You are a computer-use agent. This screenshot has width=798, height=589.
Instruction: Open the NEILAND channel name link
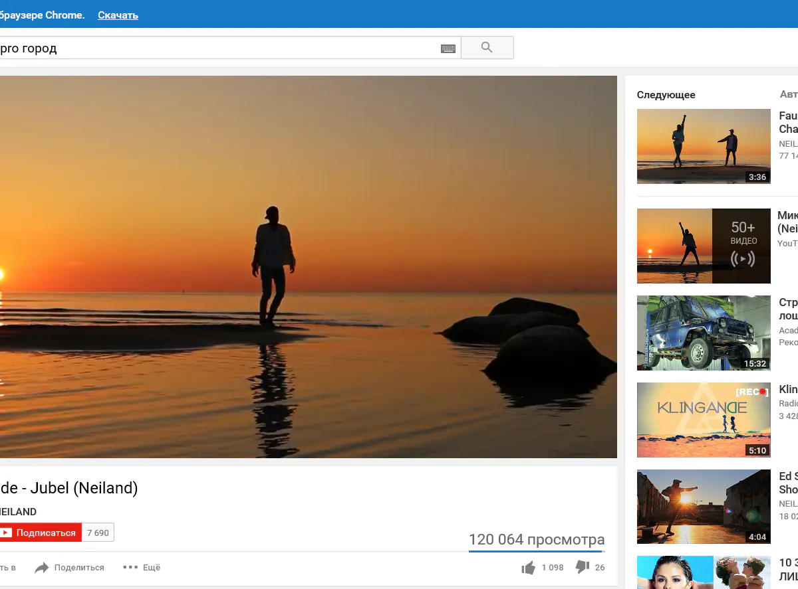[x=17, y=512]
